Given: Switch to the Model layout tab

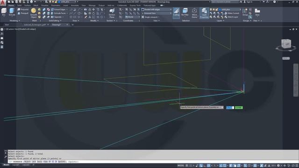Looking at the screenshot, I should click(x=6, y=165).
